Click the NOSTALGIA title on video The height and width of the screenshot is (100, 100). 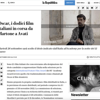pos(50,42)
